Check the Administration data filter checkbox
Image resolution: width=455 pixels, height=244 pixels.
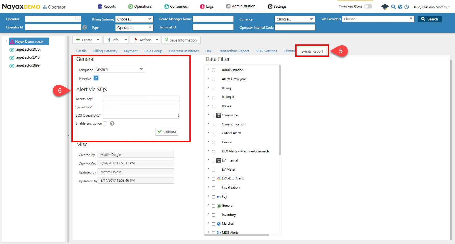214,70
